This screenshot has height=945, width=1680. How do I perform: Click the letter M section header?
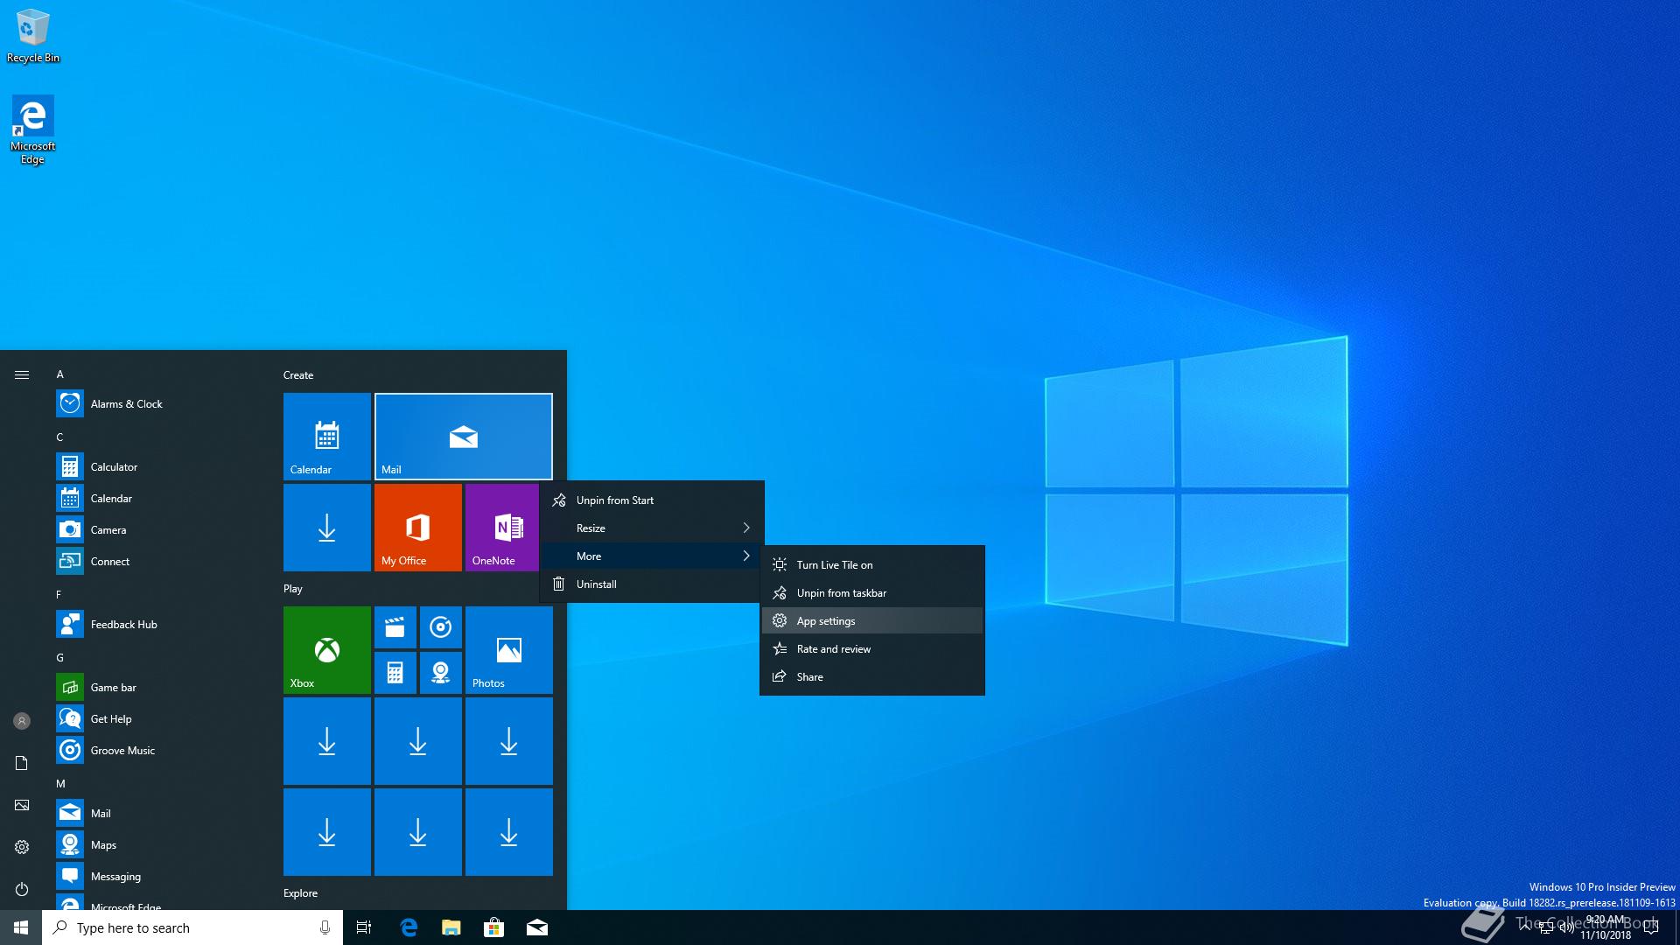click(x=61, y=784)
